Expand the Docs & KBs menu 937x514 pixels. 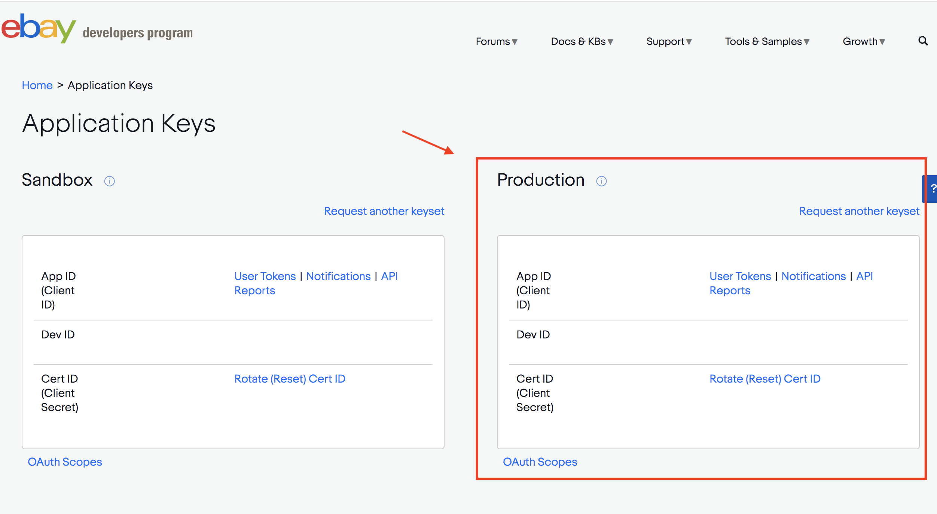pos(582,42)
